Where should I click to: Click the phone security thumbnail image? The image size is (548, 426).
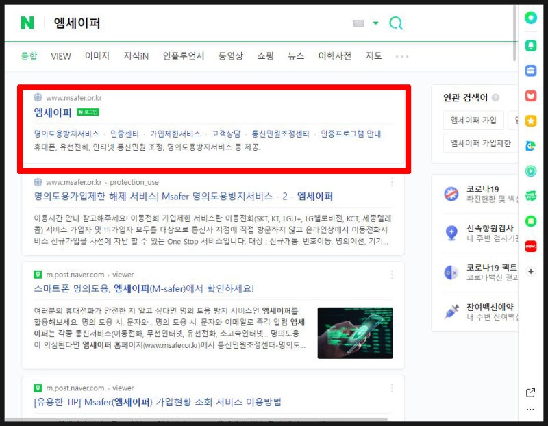355,333
